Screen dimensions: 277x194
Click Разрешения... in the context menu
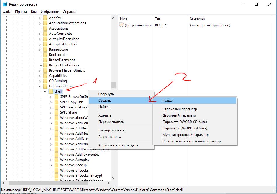pos(109,137)
